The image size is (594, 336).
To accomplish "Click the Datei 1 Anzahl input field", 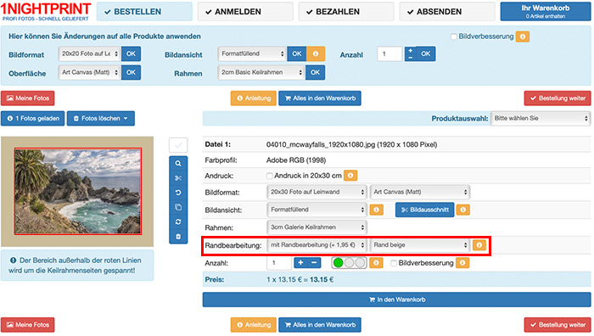I will click(279, 263).
